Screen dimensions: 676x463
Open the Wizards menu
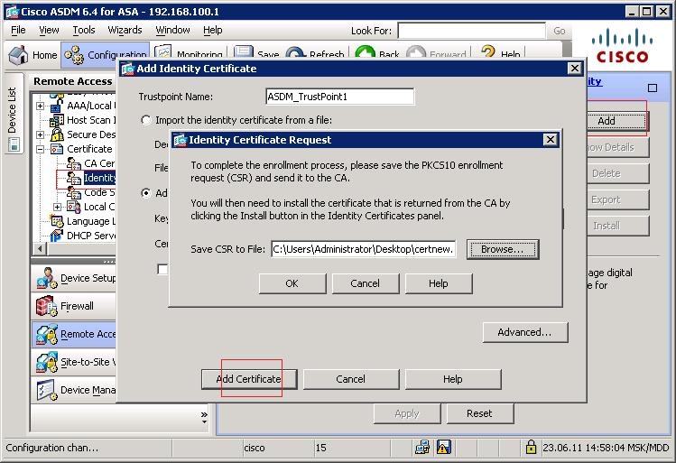(x=125, y=30)
